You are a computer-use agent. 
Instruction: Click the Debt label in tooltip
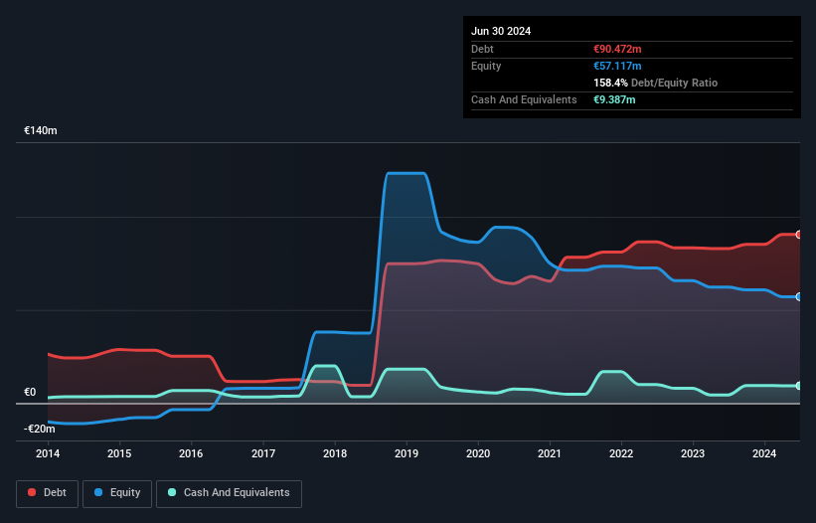[x=482, y=49]
